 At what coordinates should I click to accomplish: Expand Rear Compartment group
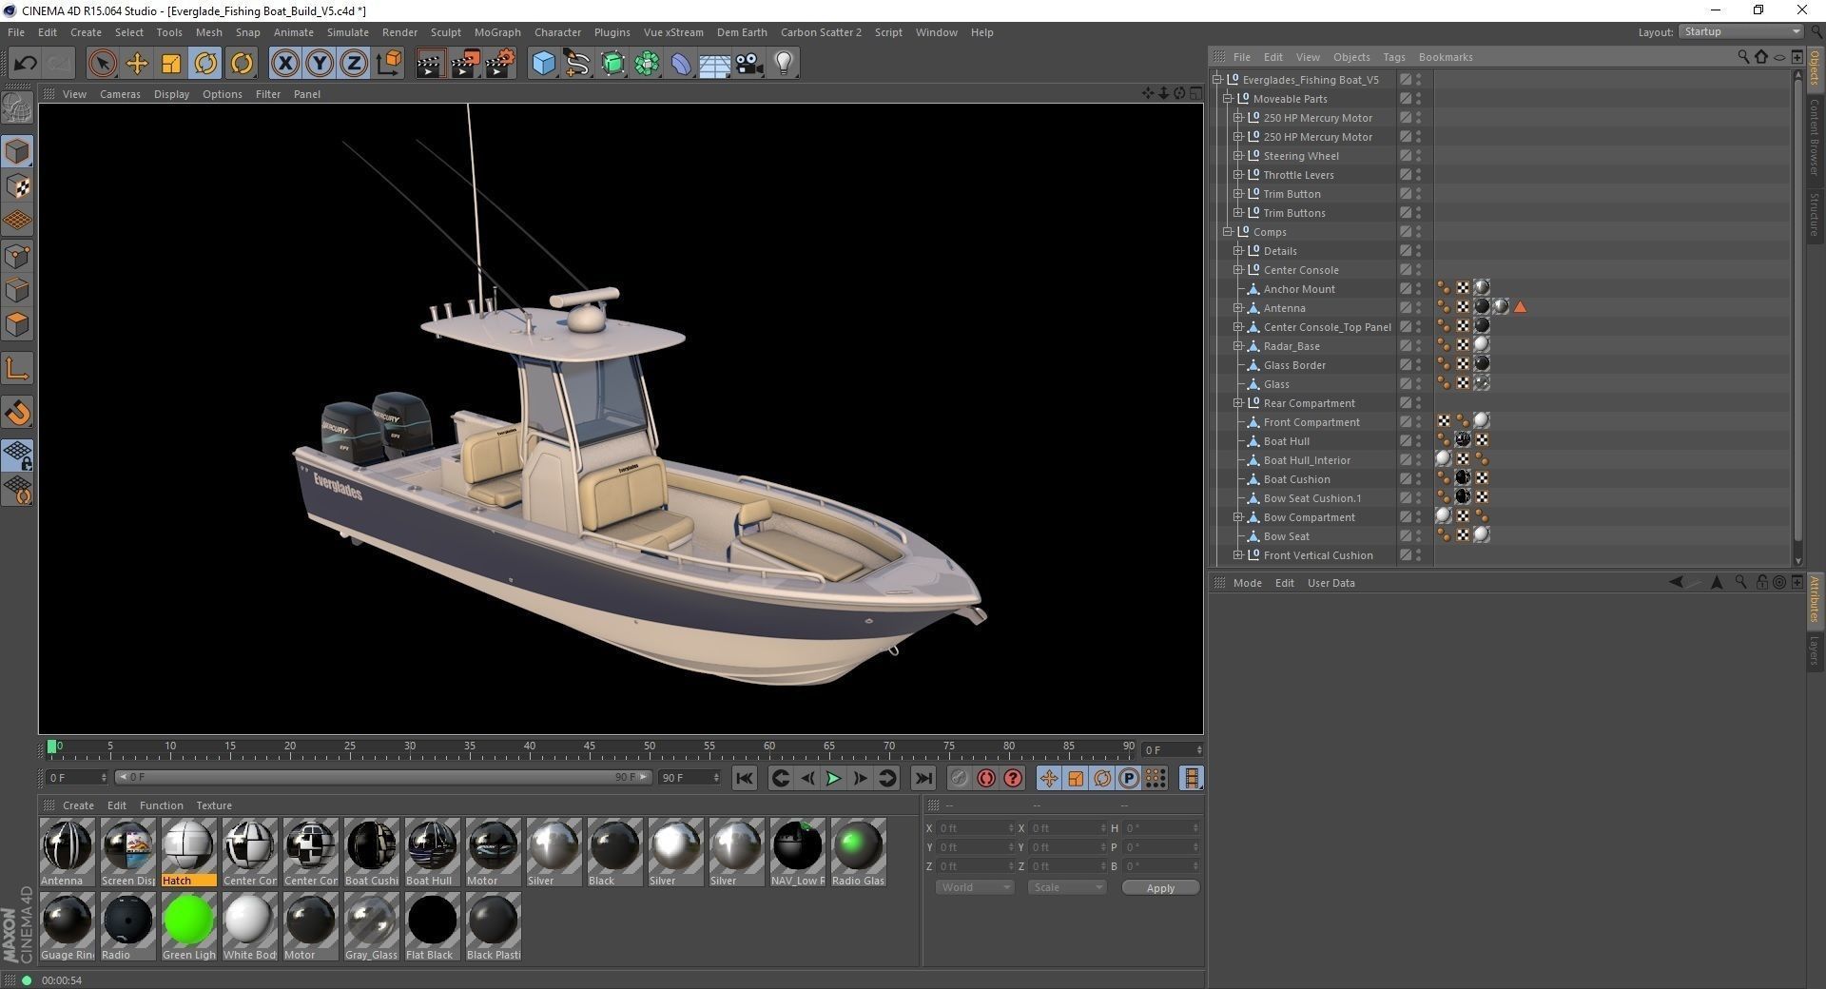coord(1238,403)
